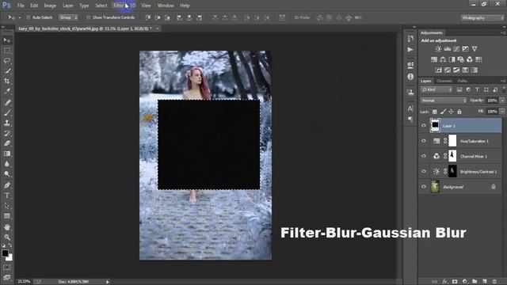The image size is (507, 285).
Task: Hide the Channel Mixer 1 layer
Action: pyautogui.click(x=424, y=156)
